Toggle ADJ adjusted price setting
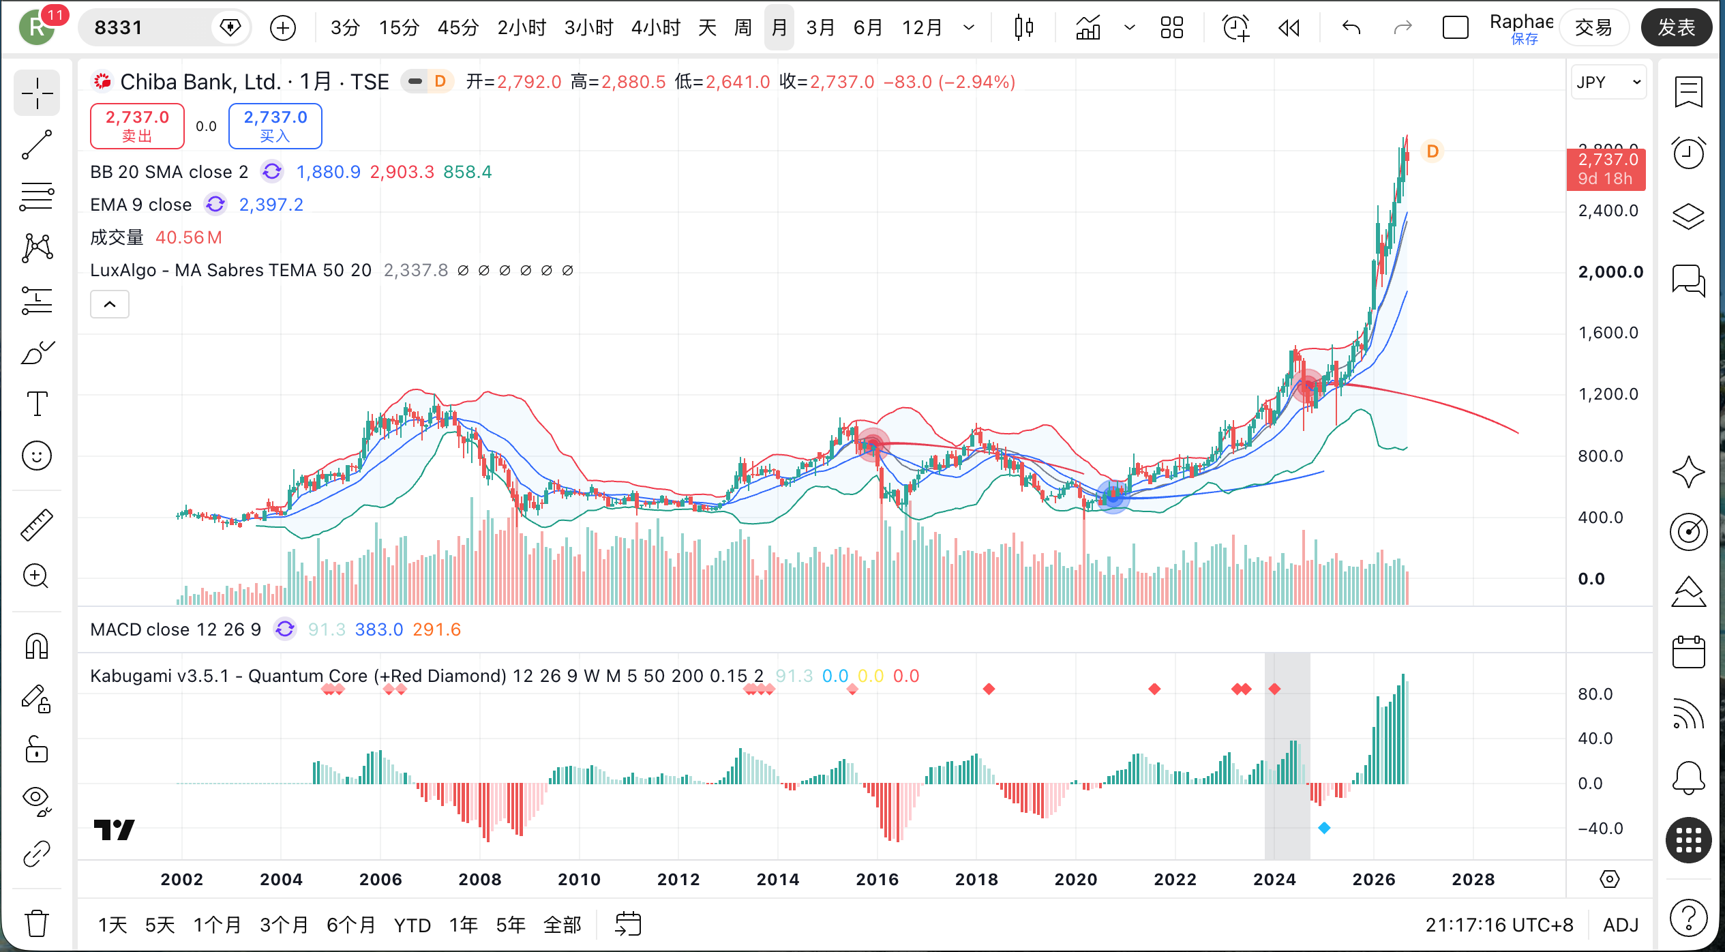Image resolution: width=1725 pixels, height=952 pixels. [1620, 925]
